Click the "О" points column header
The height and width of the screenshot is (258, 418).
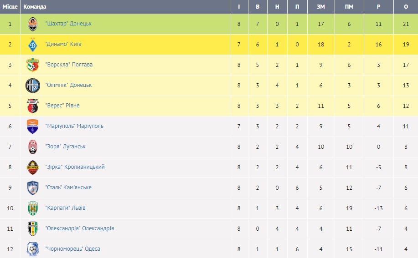pyautogui.click(x=406, y=7)
